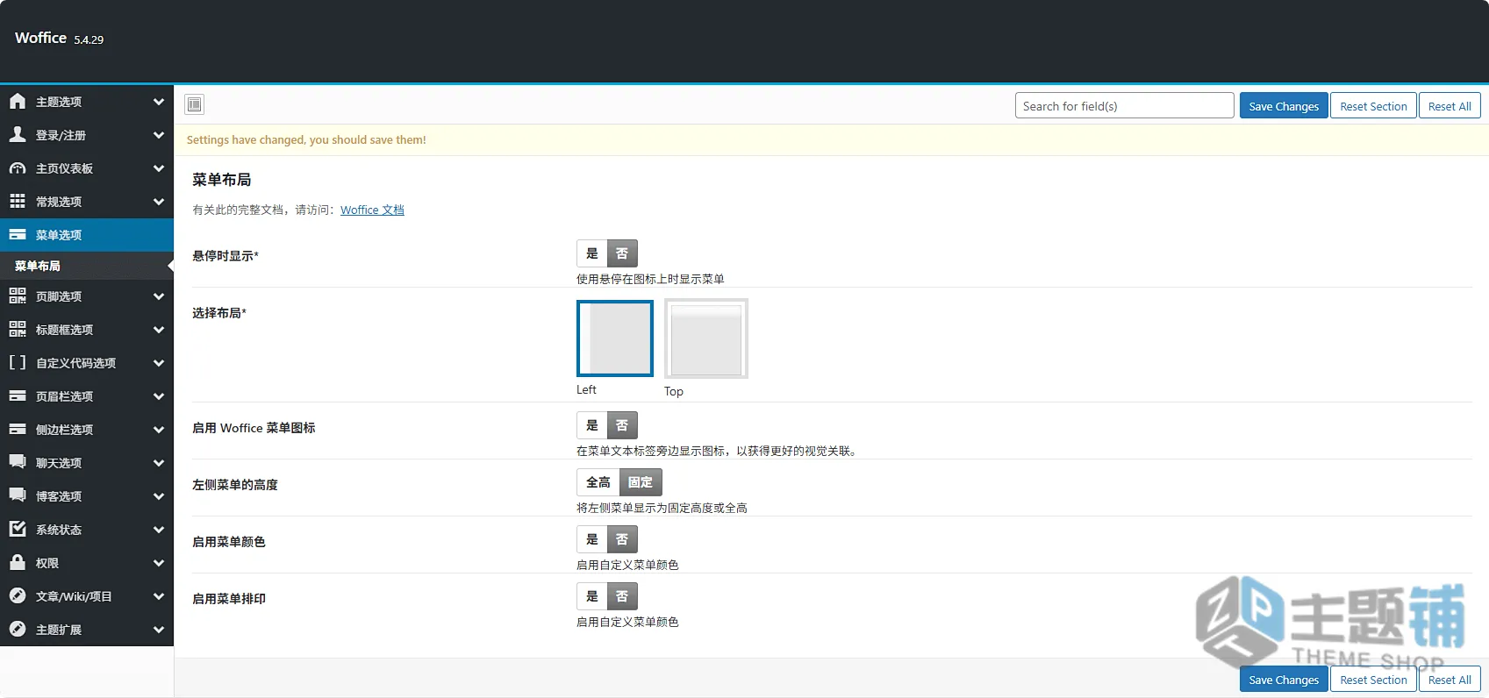The width and height of the screenshot is (1489, 698).
Task: Click the brackets icon beside 自定义代码选项
Action: click(x=18, y=363)
